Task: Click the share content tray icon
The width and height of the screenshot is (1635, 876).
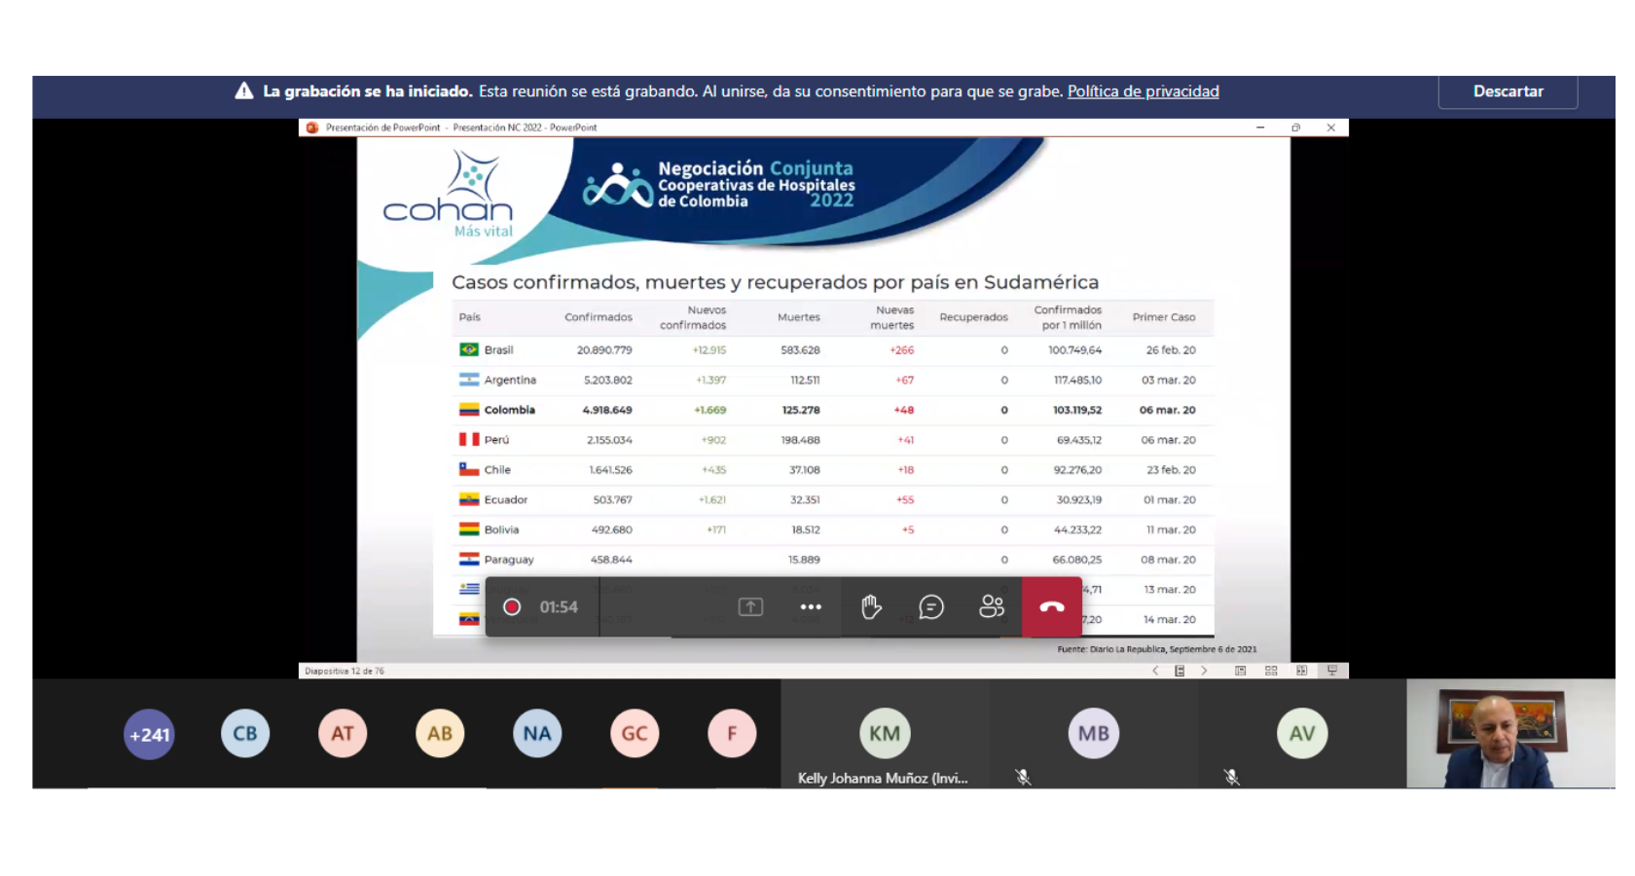Action: (x=750, y=607)
